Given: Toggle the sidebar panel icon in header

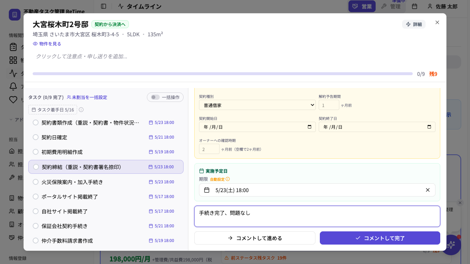Looking at the screenshot, I should coord(104,6).
